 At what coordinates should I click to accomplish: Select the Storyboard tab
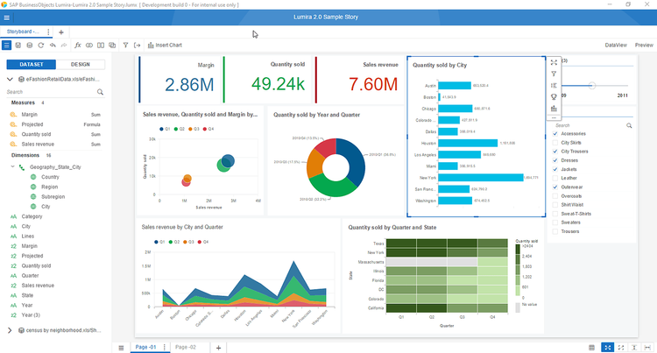click(23, 32)
